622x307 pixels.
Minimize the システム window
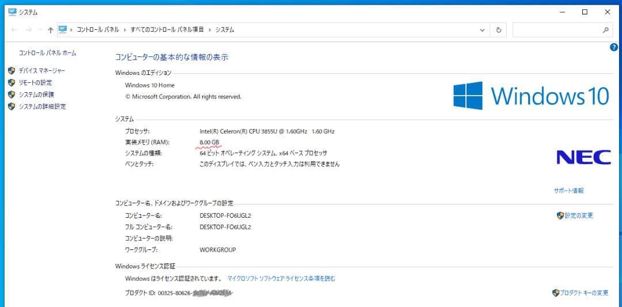pyautogui.click(x=562, y=12)
